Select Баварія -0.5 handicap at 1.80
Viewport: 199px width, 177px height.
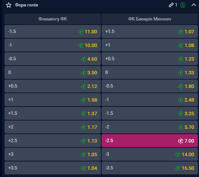[x=150, y=86]
